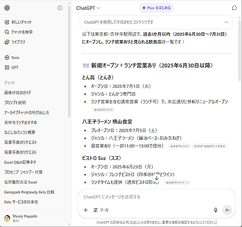Click text オープン日：2025年6月23日（月）
The width and height of the screenshot is (242, 227).
point(122,167)
